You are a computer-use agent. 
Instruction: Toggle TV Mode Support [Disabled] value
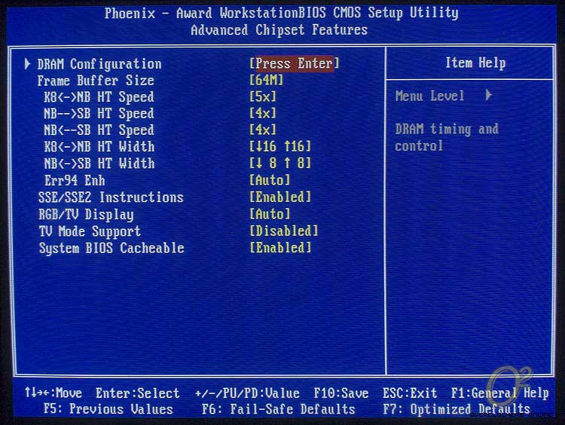click(x=284, y=231)
